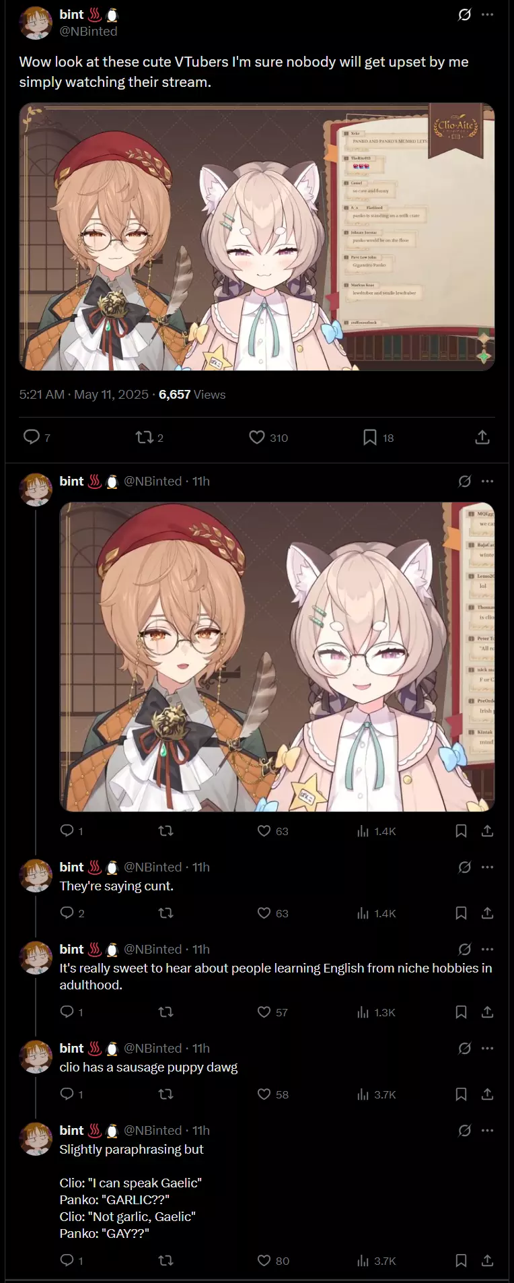Share the main tweet via the share icon
The width and height of the screenshot is (514, 1283).
point(482,437)
